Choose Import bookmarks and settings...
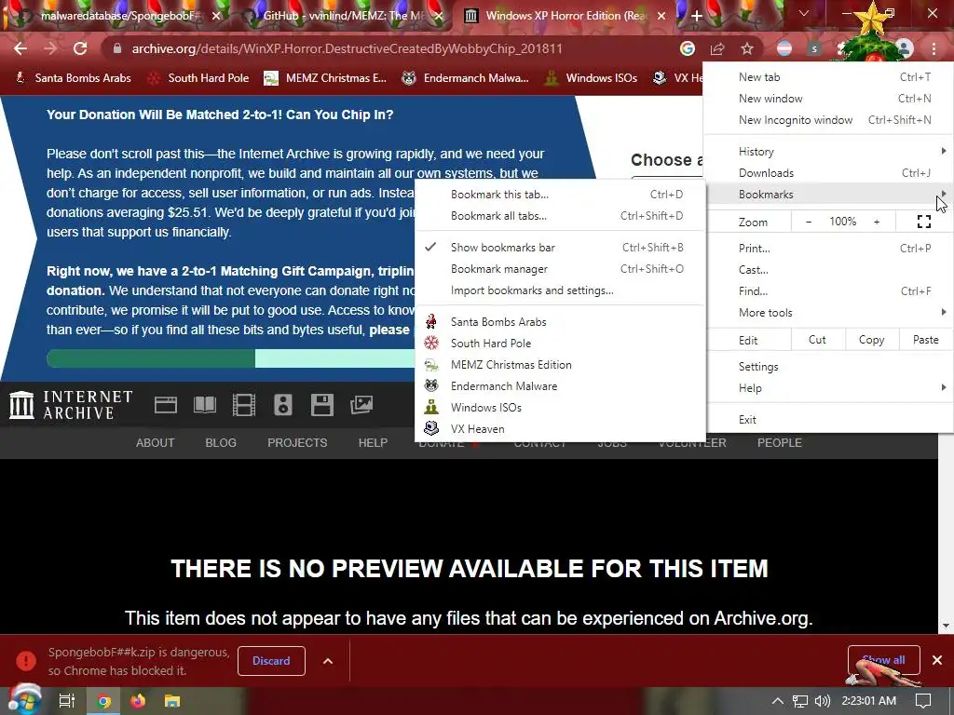The height and width of the screenshot is (715, 954). [560, 290]
